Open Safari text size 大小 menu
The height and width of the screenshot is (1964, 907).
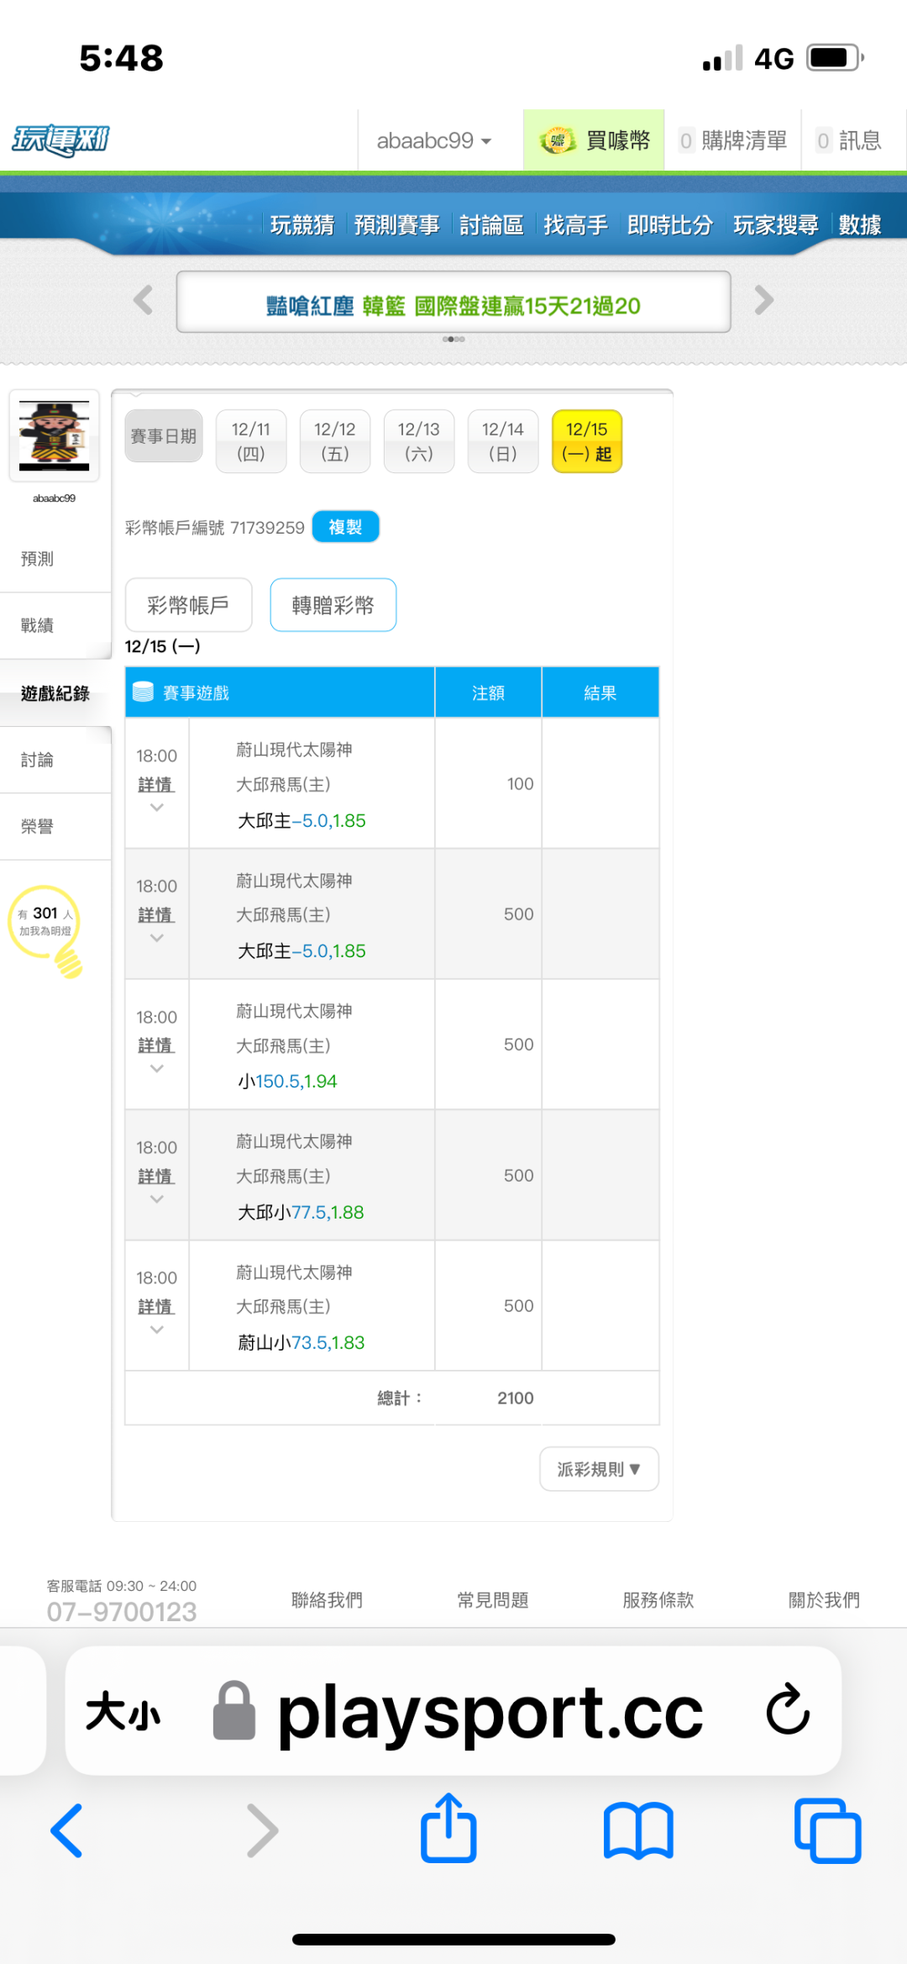point(123,1712)
